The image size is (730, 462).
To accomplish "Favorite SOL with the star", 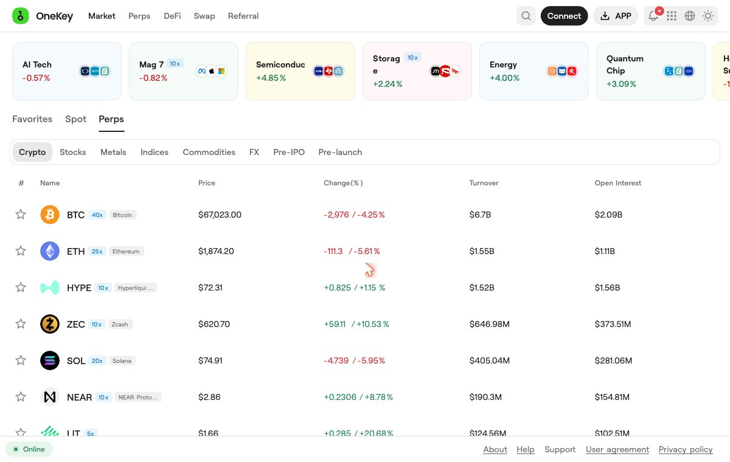I will [21, 360].
